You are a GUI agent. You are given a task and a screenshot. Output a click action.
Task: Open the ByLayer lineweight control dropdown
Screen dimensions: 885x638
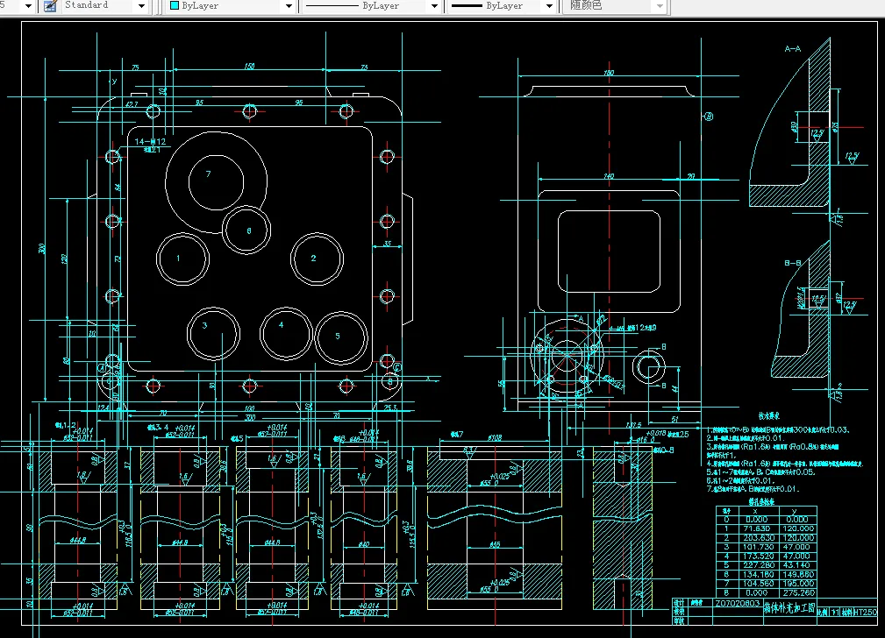[549, 6]
